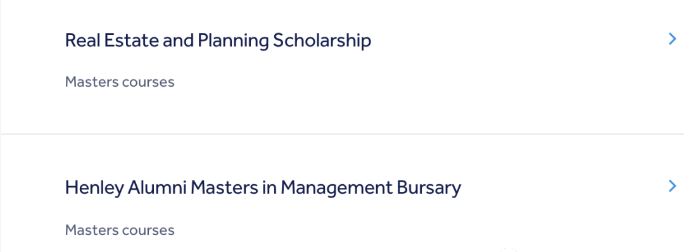Click the word 'and' in the Real Estate title
This screenshot has width=684, height=252.
point(178,41)
